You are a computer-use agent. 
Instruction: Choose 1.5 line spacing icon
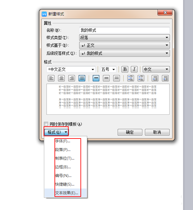pos(106,78)
